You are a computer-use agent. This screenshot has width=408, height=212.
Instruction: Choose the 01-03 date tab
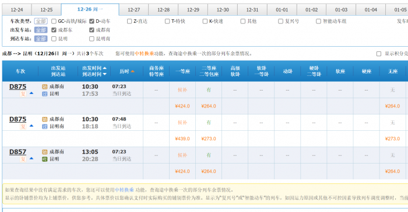[x=341, y=10]
